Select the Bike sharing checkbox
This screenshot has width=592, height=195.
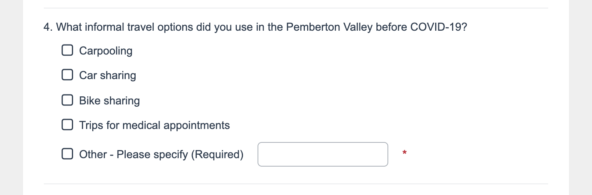[x=67, y=101]
